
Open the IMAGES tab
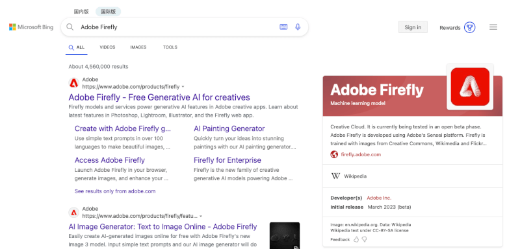point(138,47)
